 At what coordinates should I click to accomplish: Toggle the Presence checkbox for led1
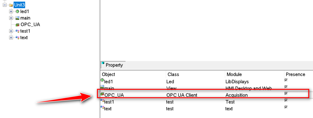[286, 80]
